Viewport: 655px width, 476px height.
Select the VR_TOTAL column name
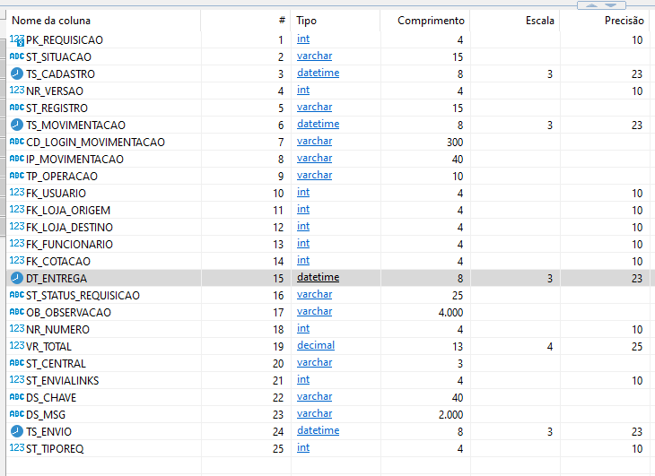click(48, 347)
